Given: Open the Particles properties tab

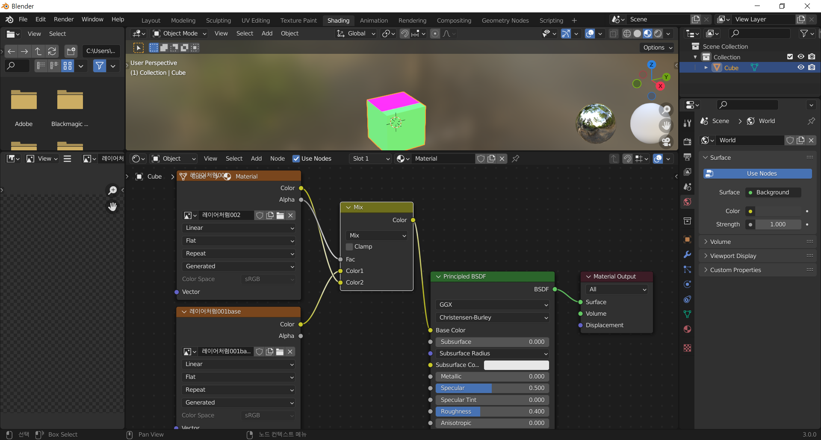Looking at the screenshot, I should 687,269.
